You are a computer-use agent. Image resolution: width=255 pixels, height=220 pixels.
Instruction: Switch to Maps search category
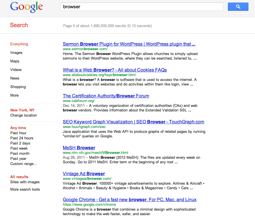[x=15, y=61]
